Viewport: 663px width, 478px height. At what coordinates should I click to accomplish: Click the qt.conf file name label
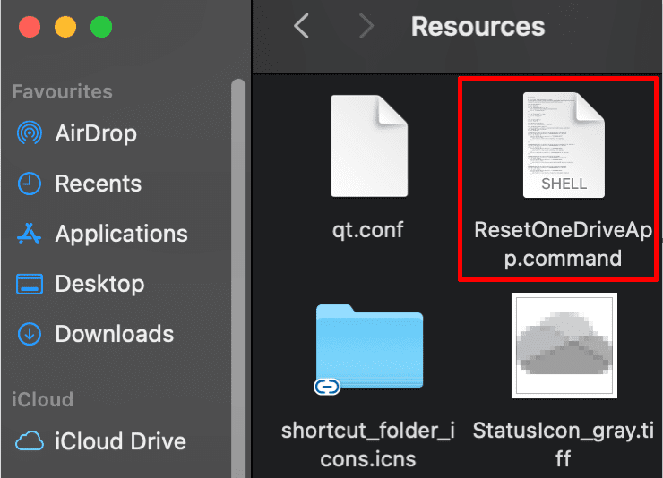coord(367,229)
